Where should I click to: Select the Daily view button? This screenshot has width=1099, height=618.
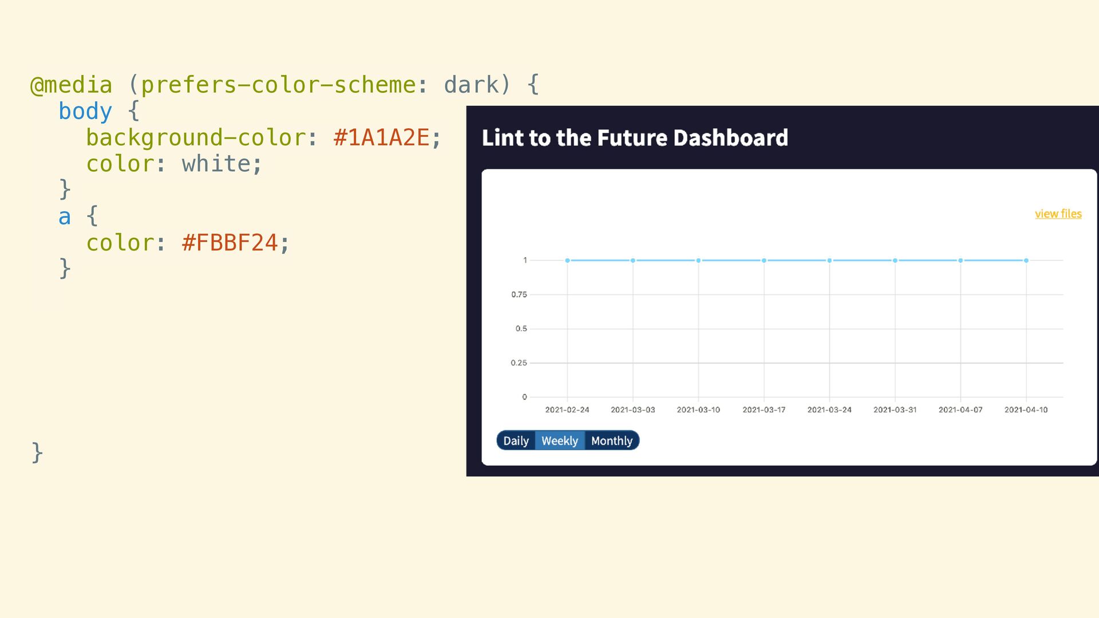click(516, 441)
